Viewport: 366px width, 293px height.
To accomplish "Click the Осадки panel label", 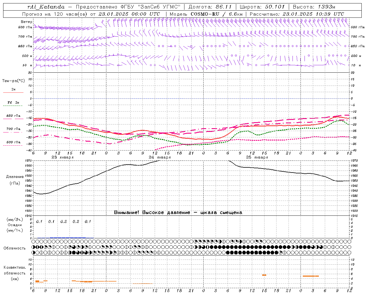I will 15,225.
